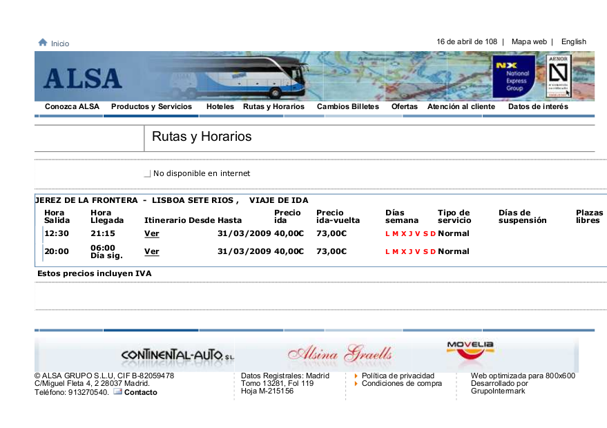Click the bus image in the banner
This screenshot has height=428, width=607.
[232, 77]
